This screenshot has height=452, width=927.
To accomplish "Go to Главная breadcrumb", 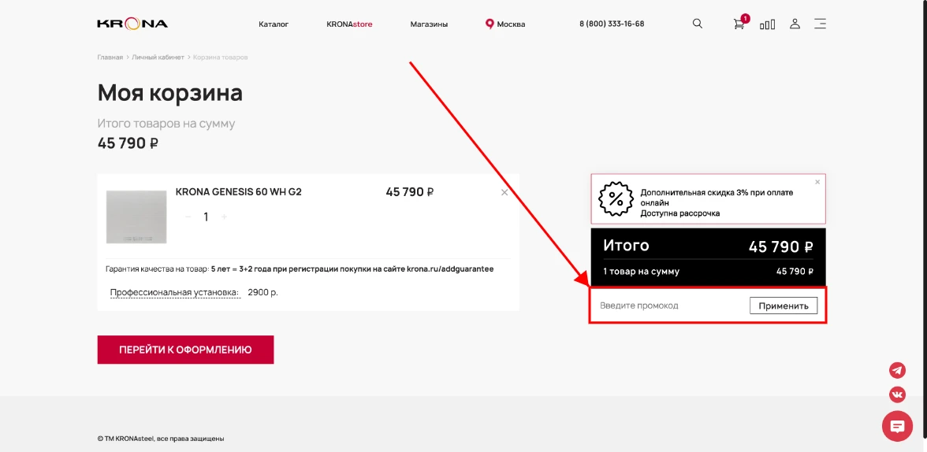I will [110, 57].
